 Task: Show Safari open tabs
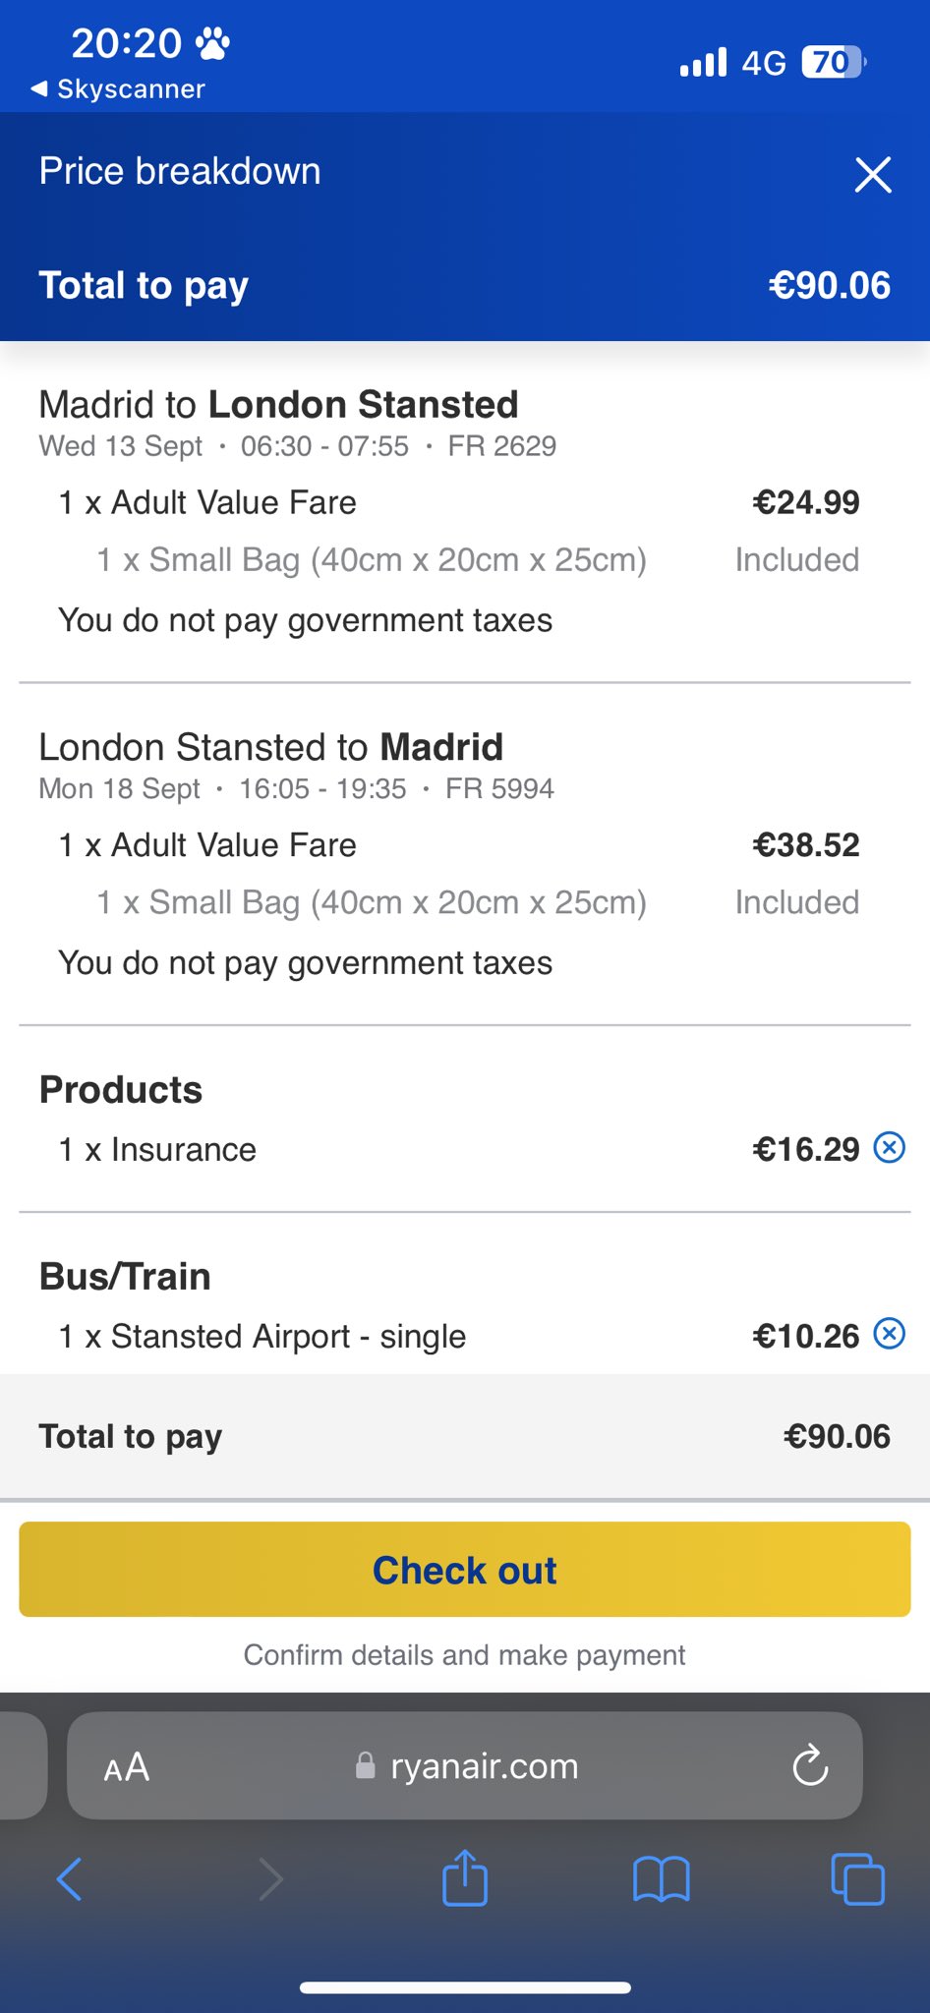[x=857, y=1879]
